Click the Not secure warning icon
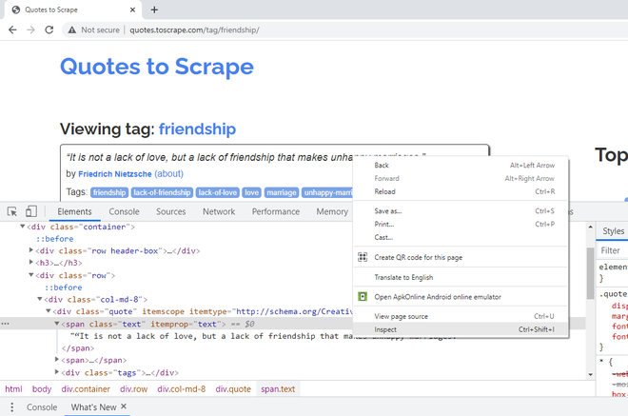 click(71, 30)
